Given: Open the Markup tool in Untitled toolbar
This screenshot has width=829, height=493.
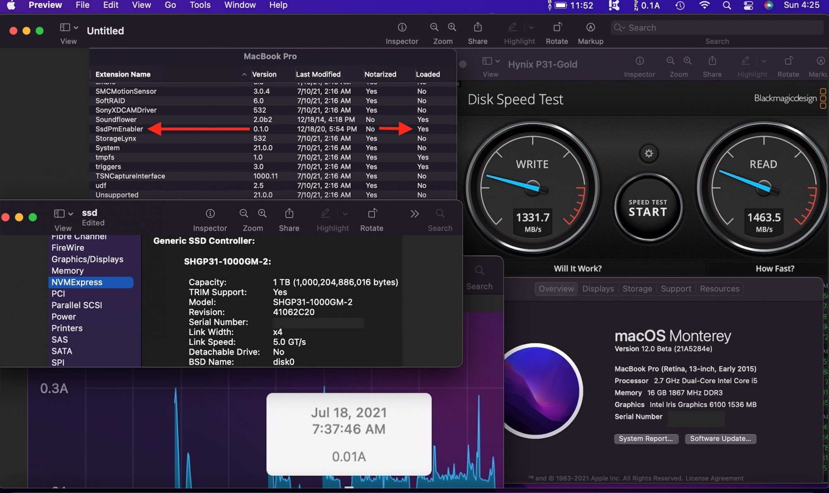Looking at the screenshot, I should [x=590, y=27].
